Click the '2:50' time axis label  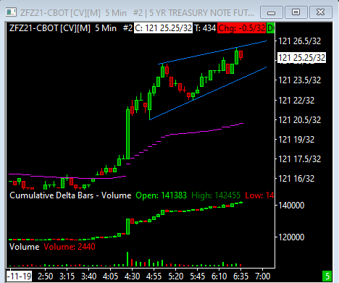click(45, 276)
